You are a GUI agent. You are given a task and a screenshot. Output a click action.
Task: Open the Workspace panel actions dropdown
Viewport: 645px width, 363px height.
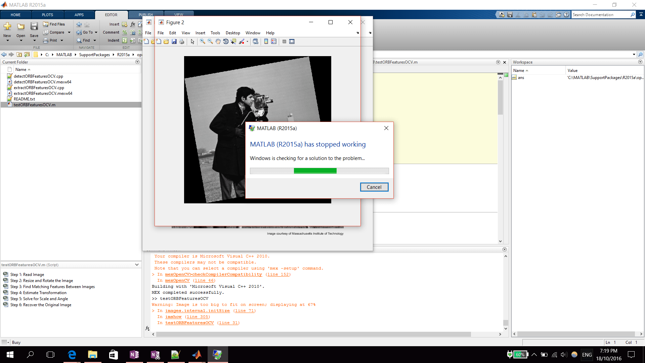(640, 62)
